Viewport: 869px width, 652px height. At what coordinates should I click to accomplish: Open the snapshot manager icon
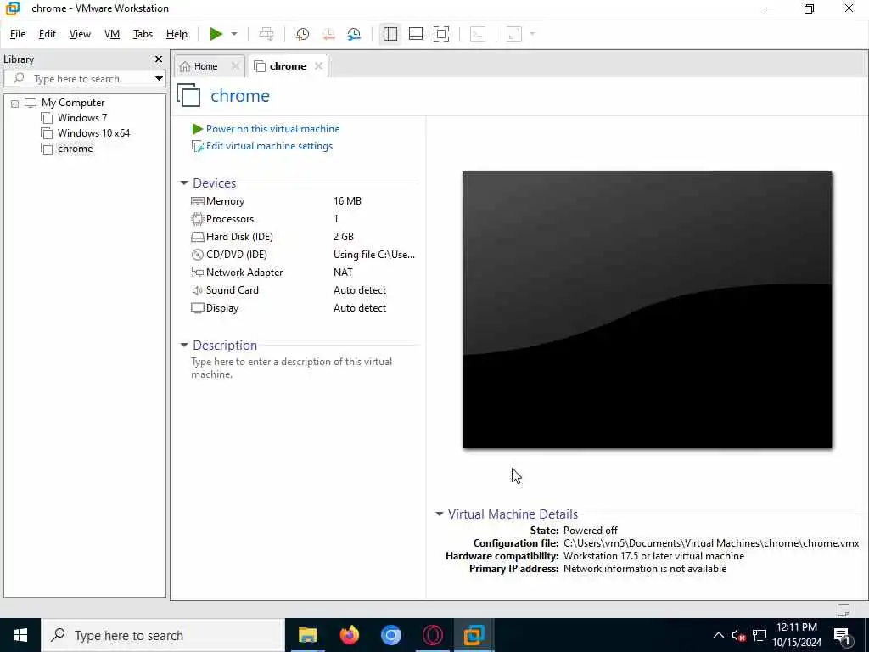point(354,34)
